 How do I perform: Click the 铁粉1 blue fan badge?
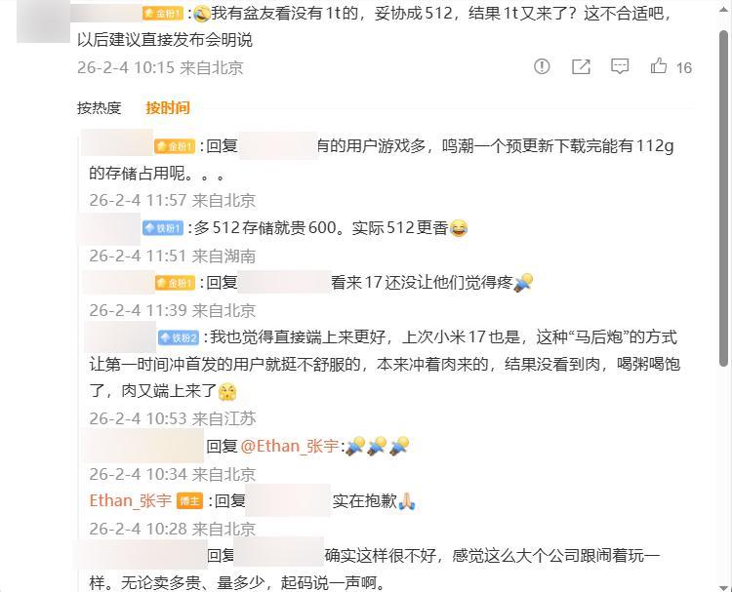pyautogui.click(x=163, y=227)
